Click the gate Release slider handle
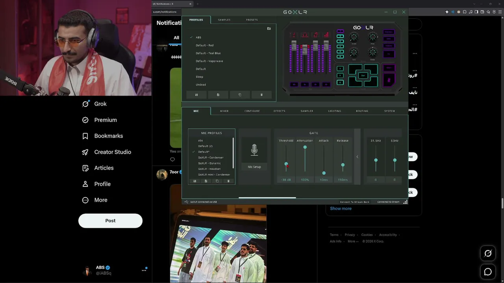The image size is (504, 283). (343, 165)
